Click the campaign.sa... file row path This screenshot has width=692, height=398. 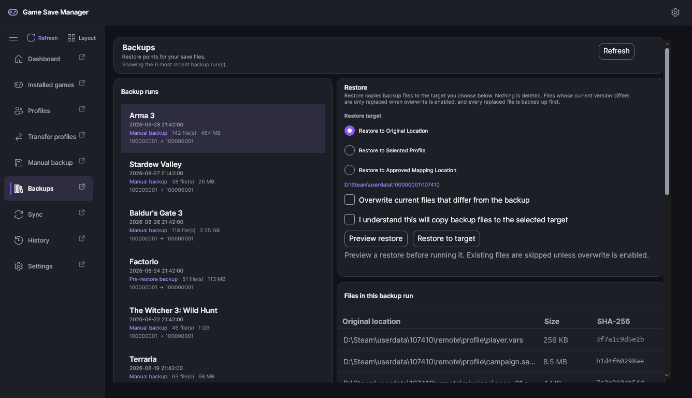click(439, 361)
